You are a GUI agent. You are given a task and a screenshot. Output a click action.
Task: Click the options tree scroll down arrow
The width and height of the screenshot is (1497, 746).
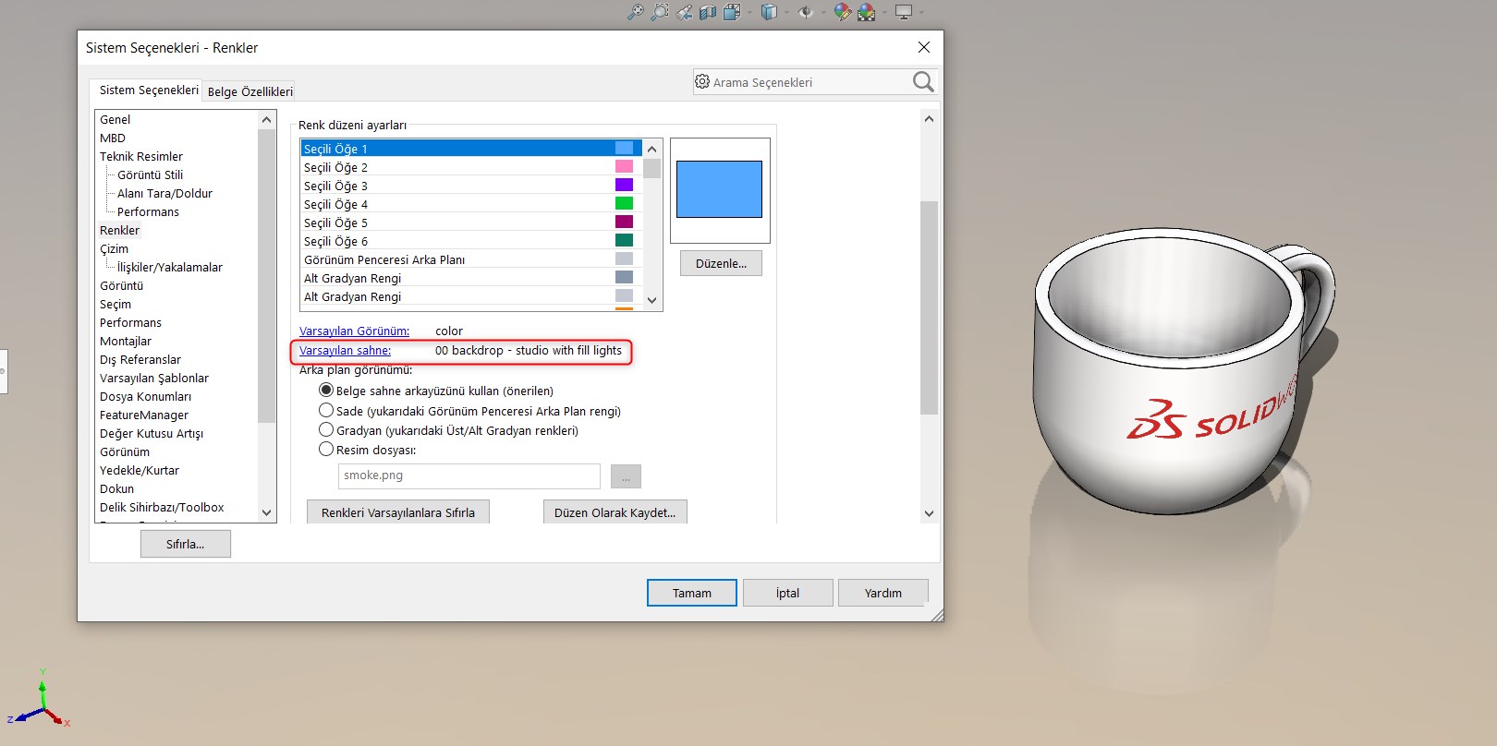pos(267,512)
